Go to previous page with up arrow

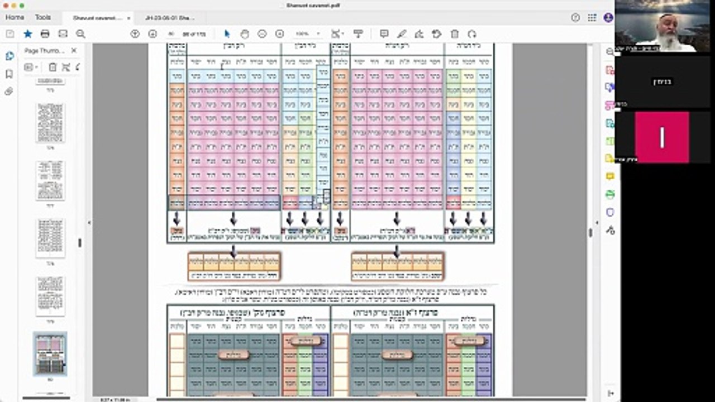(x=135, y=33)
